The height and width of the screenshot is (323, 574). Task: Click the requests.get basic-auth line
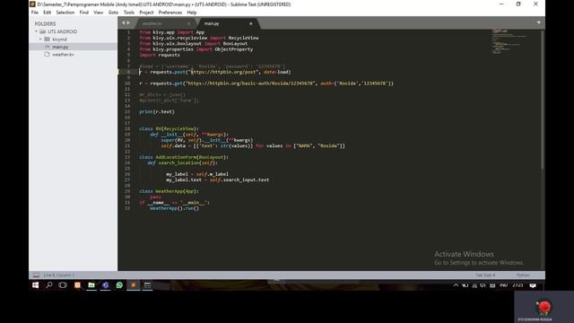(266, 83)
